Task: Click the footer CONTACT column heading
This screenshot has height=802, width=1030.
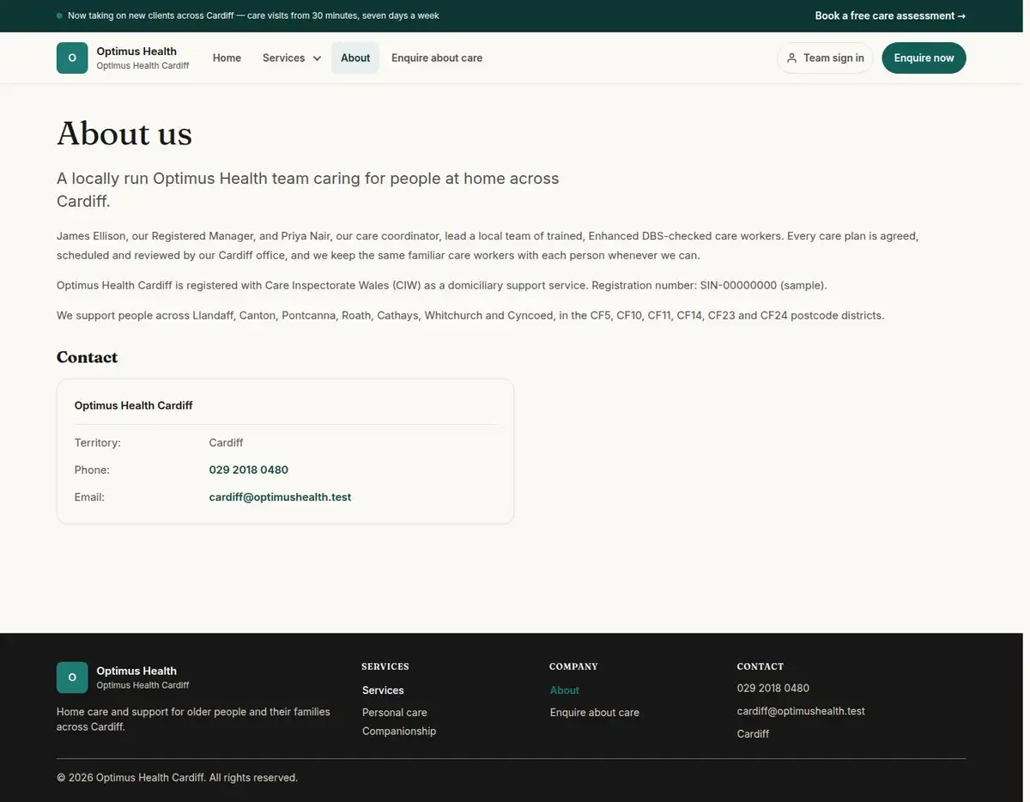Action: tap(760, 666)
